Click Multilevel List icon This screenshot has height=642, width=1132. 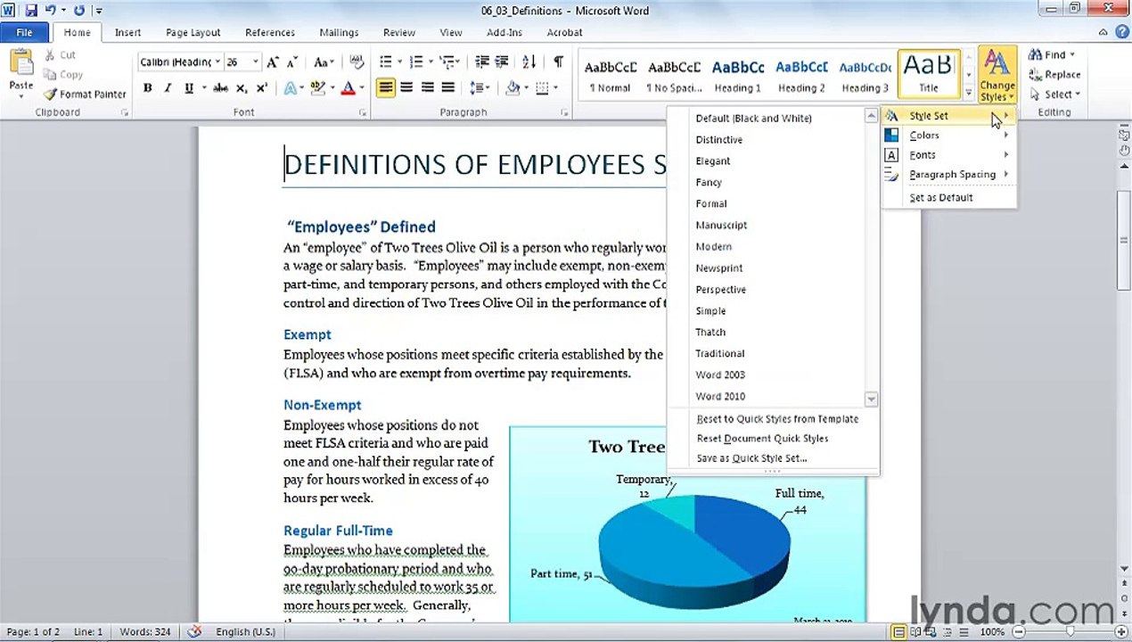coord(448,62)
